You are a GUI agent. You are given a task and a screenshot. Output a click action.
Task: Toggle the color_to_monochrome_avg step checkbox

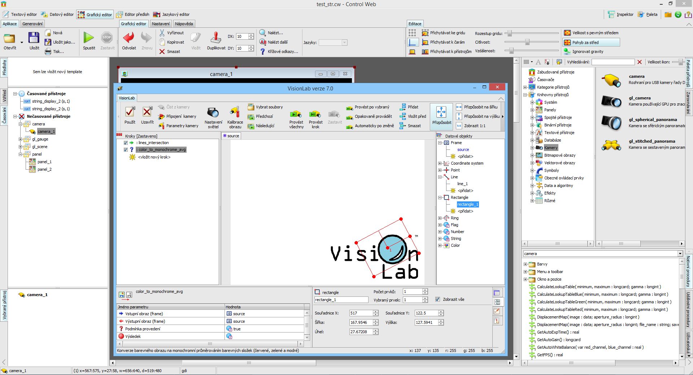[126, 149]
